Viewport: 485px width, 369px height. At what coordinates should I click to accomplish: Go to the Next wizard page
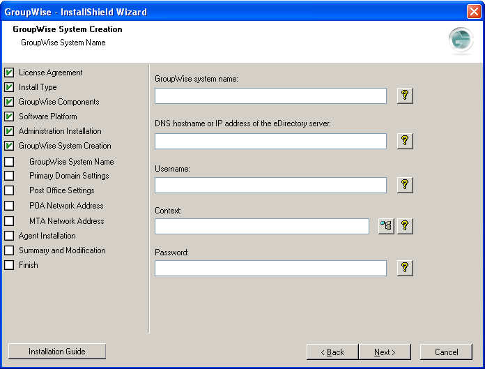[385, 352]
